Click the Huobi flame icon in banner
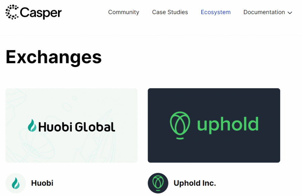 pyautogui.click(x=32, y=126)
